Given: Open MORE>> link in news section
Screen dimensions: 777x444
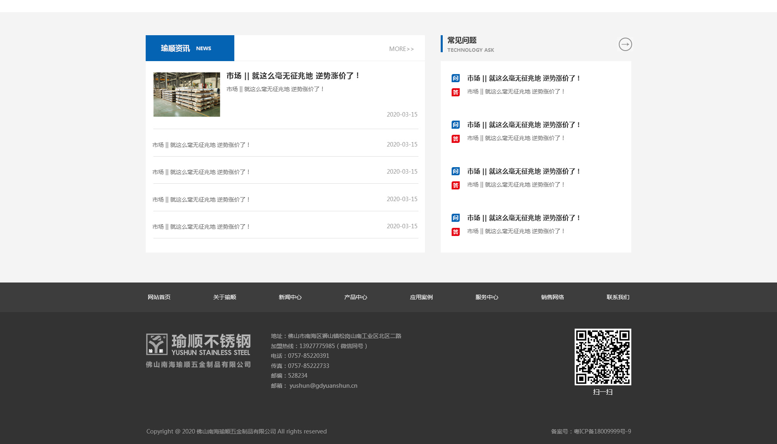Looking at the screenshot, I should [x=401, y=49].
